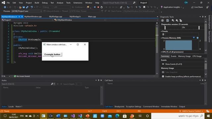
Task: Open CPU Usage diagnostics tab
Action: (197, 56)
